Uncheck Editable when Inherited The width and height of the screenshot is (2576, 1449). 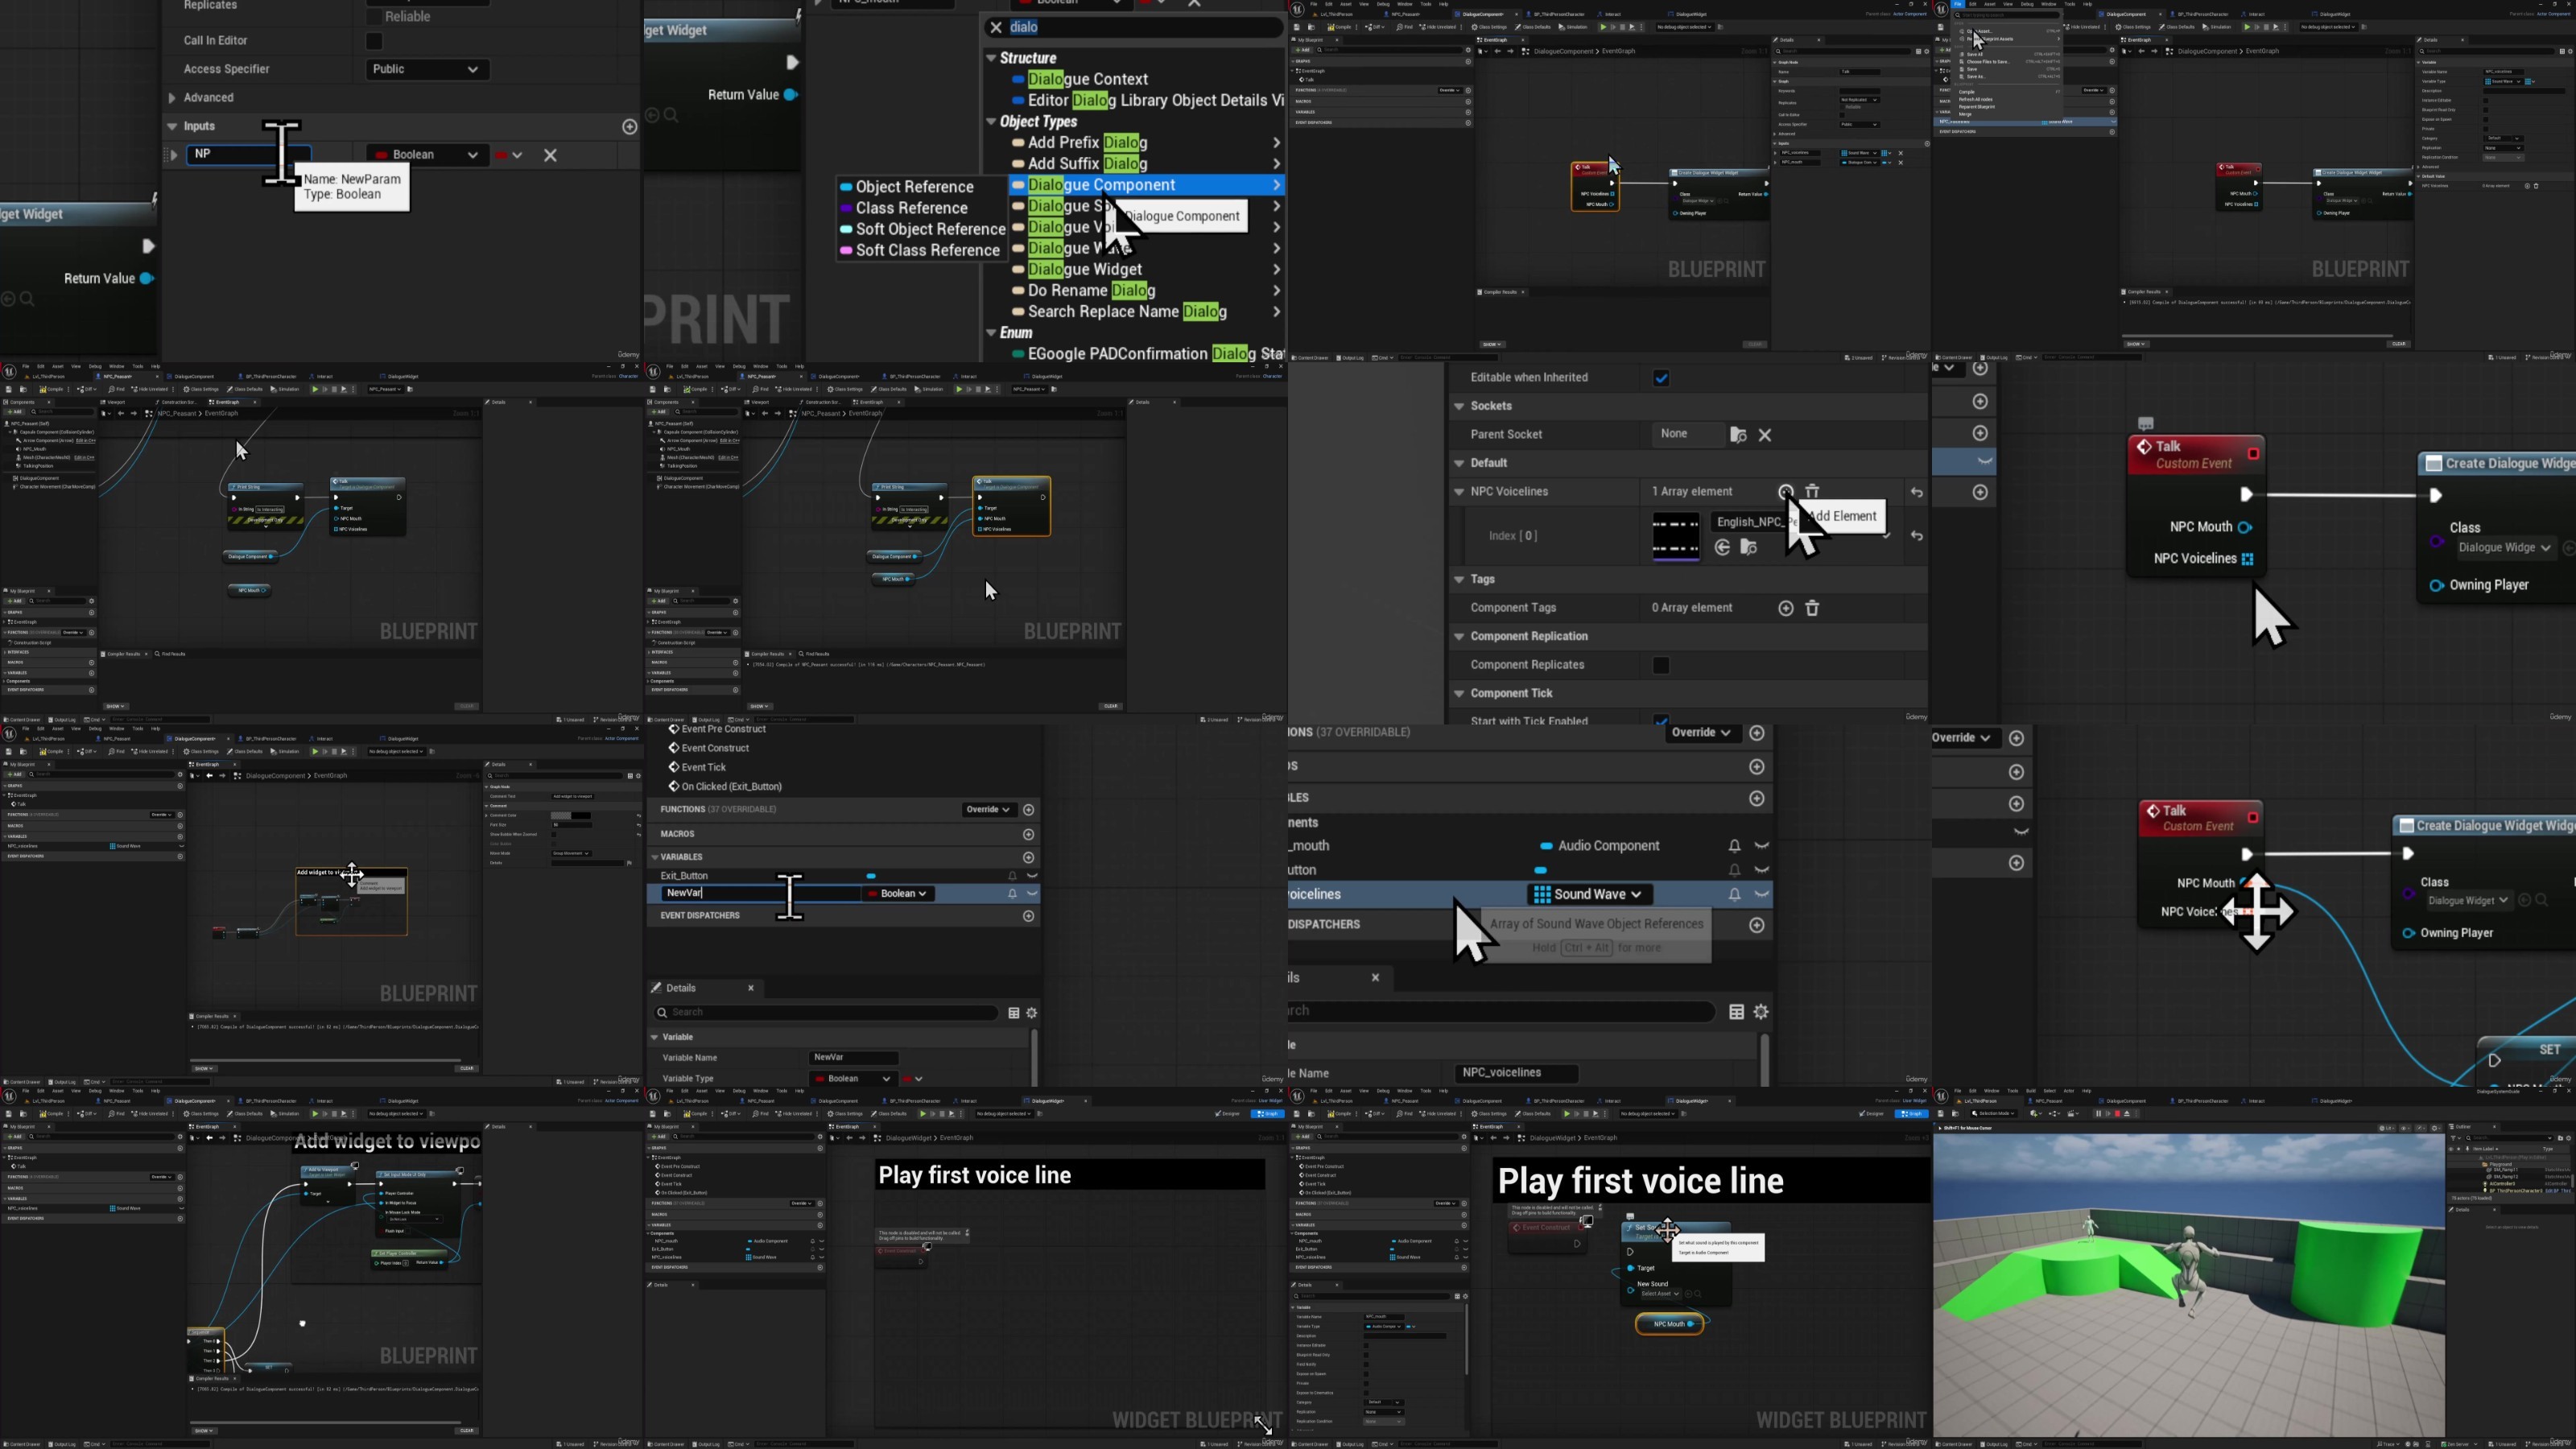click(x=1661, y=378)
